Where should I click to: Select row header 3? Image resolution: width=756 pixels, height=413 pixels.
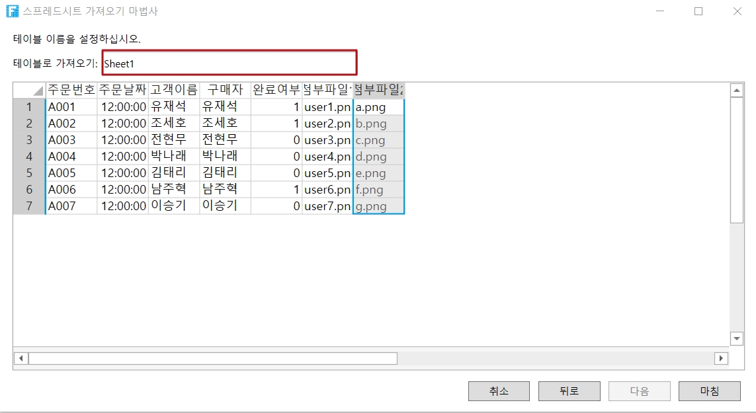pos(29,140)
